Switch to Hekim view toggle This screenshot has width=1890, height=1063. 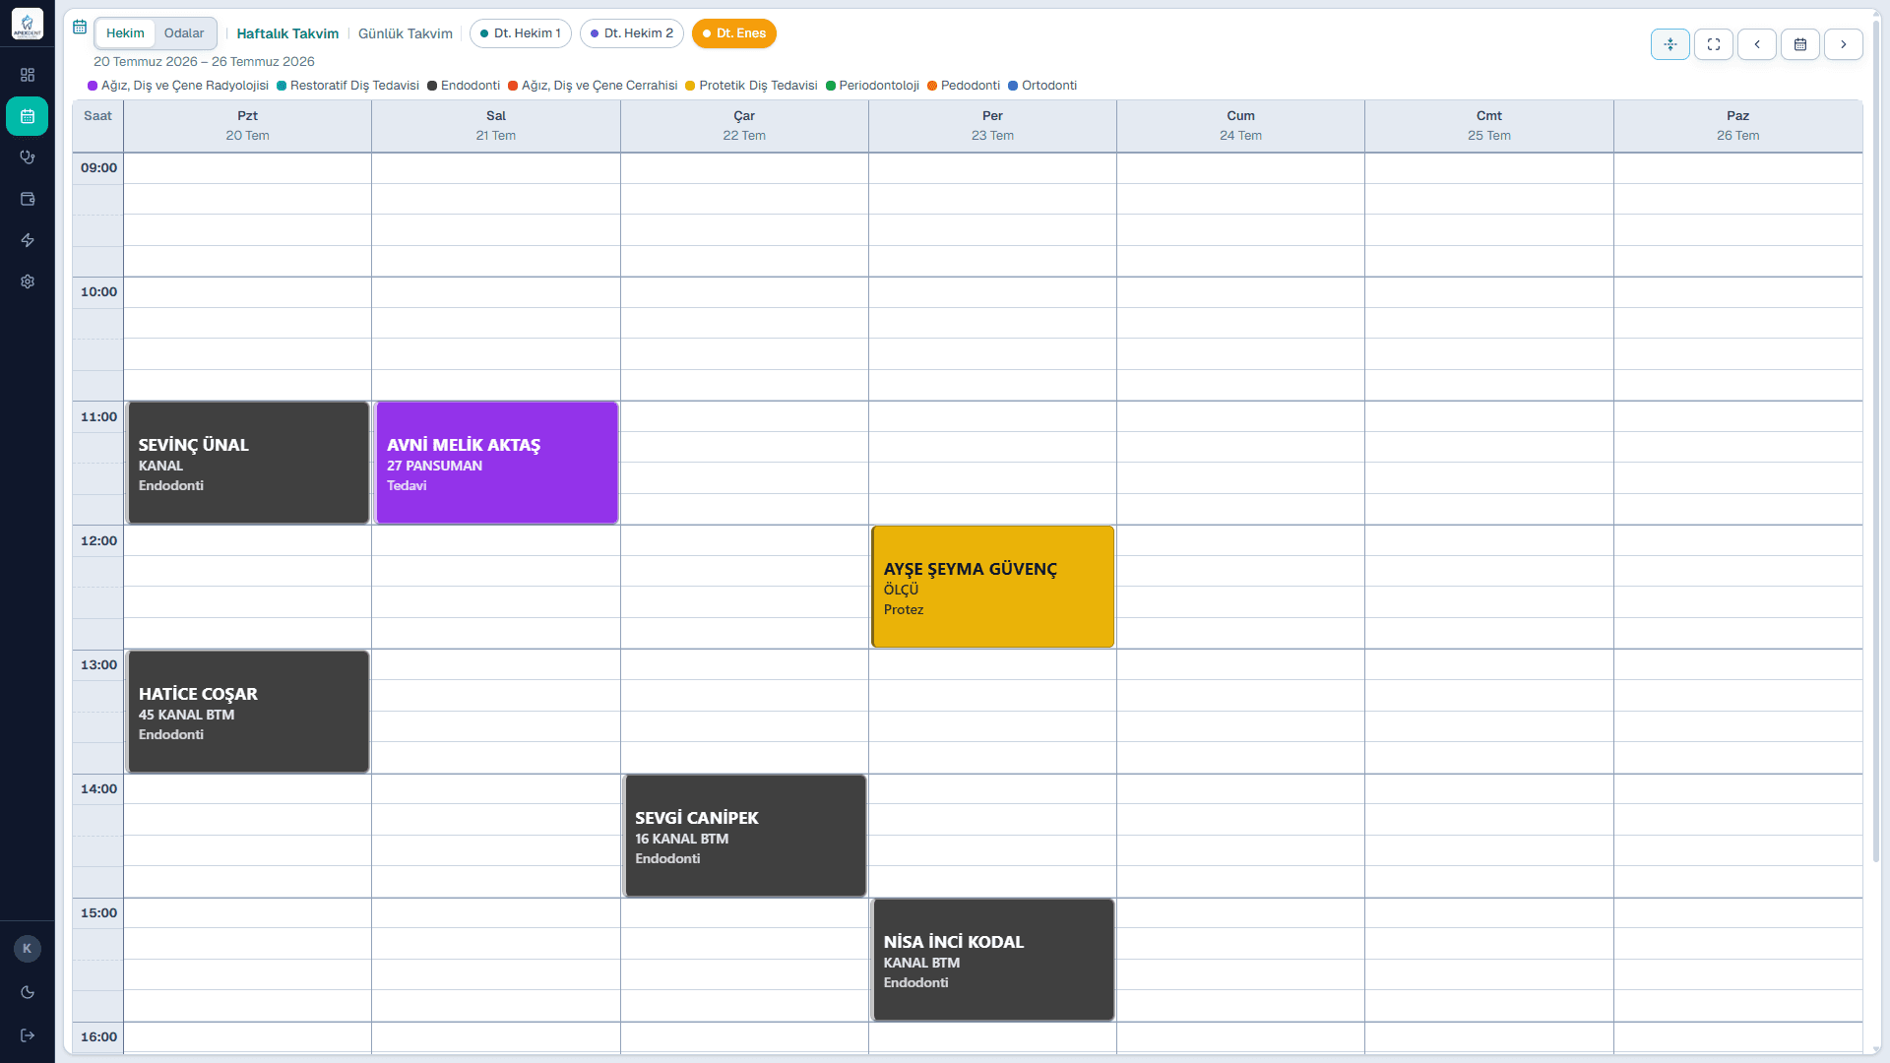click(x=125, y=33)
